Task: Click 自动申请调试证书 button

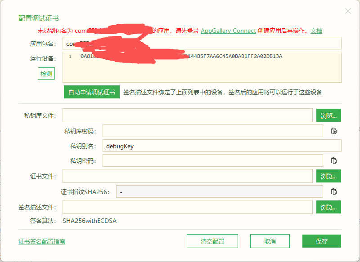Action: (x=91, y=92)
